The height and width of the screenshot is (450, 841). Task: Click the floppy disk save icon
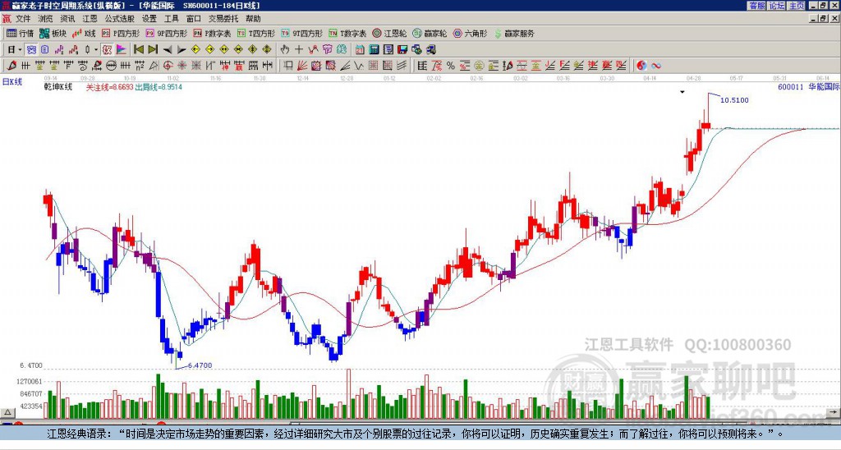coord(402,50)
